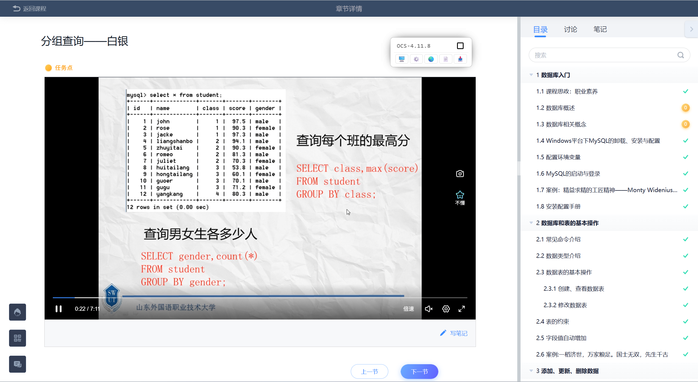Switch to the 笔记 tab
698x382 pixels.
pos(600,29)
